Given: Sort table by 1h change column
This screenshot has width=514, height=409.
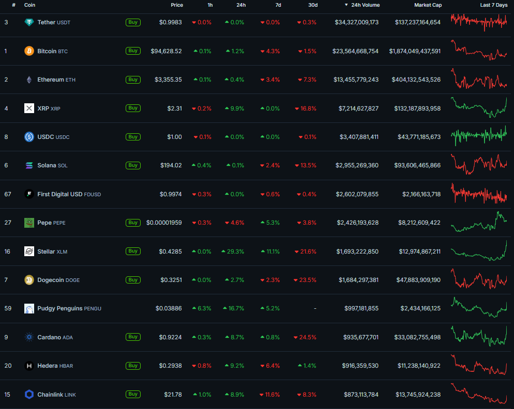Looking at the screenshot, I should coord(210,5).
